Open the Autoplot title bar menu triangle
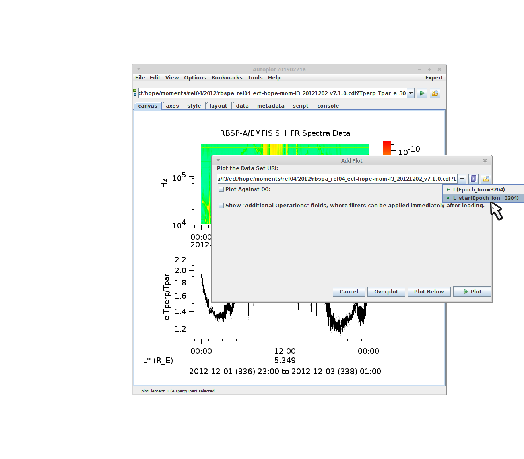524x459 pixels. coord(139,69)
